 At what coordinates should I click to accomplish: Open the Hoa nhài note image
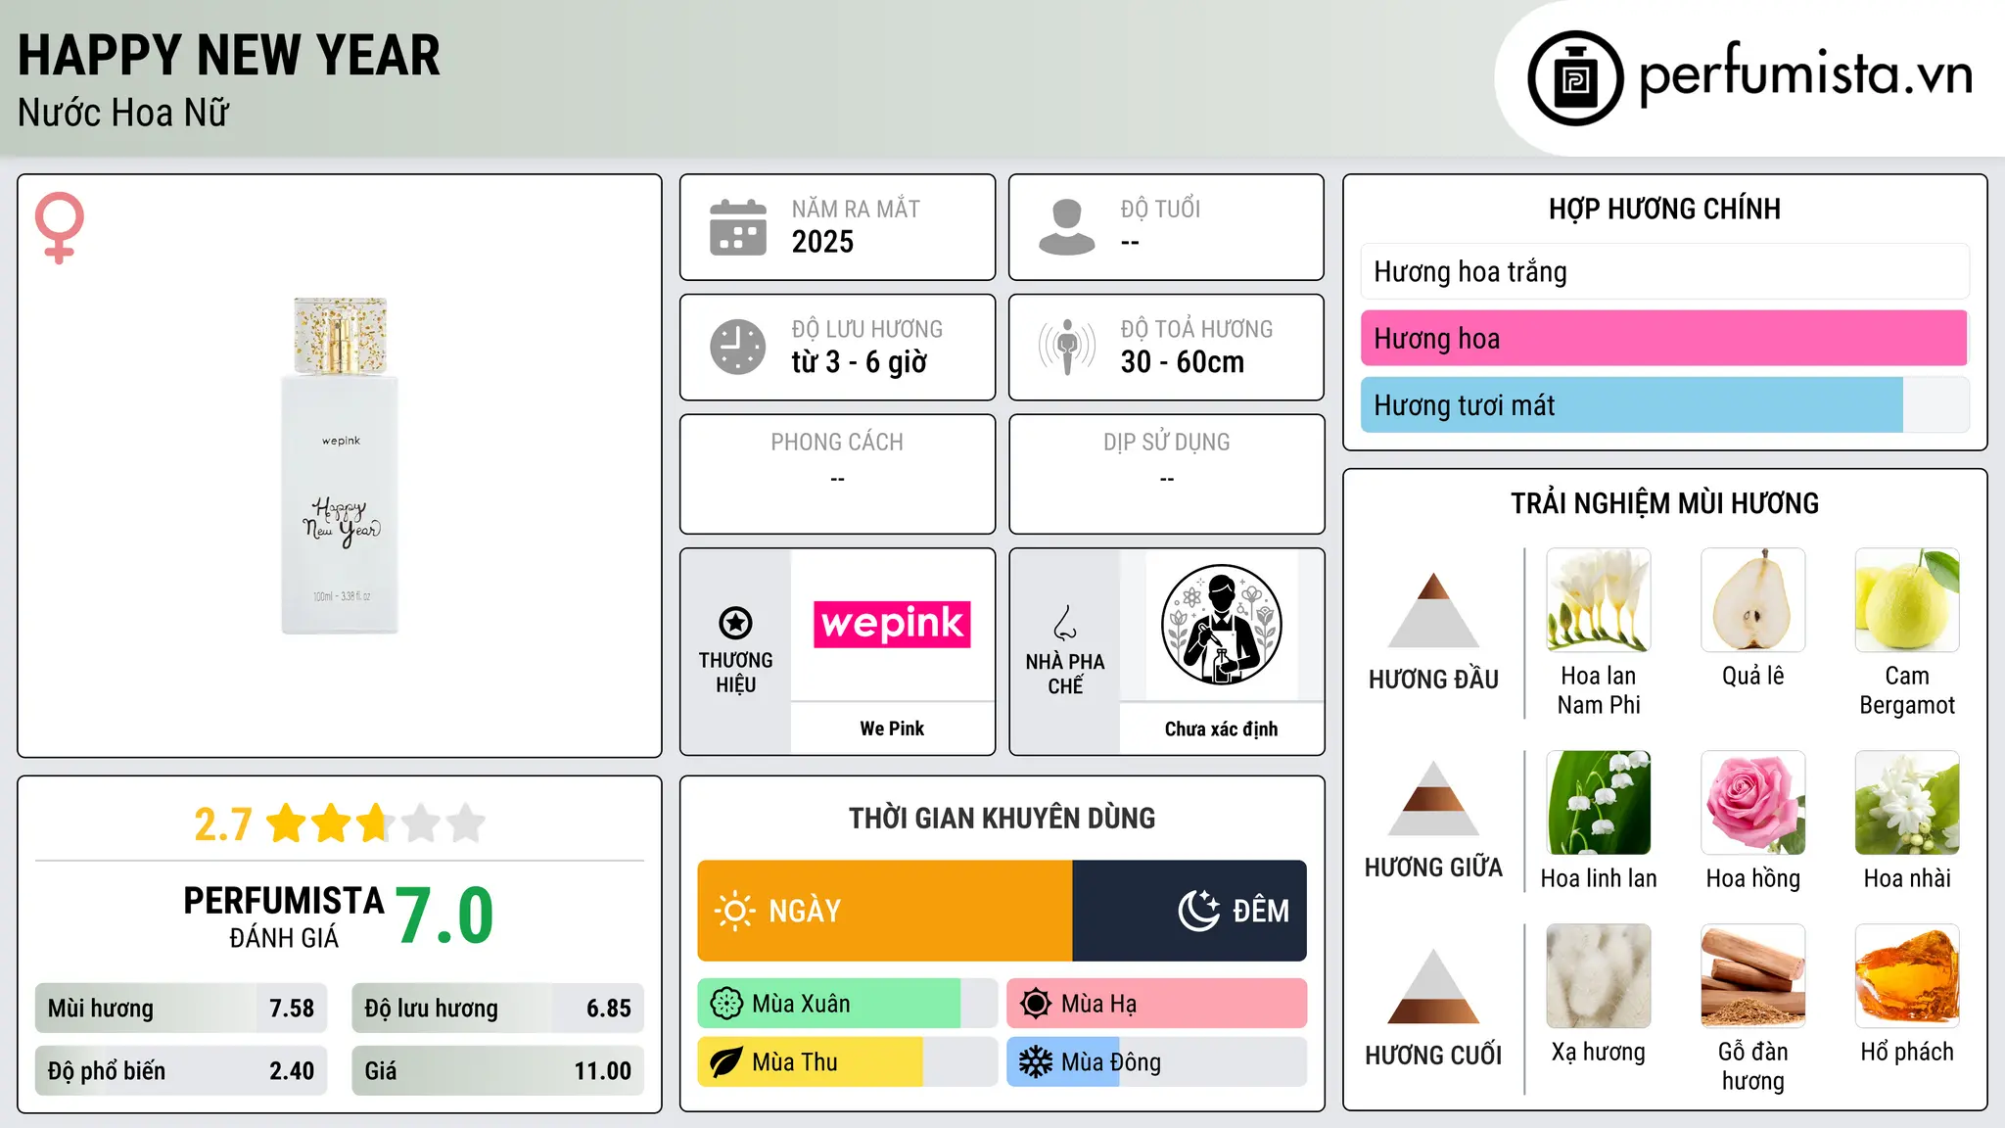(1907, 803)
